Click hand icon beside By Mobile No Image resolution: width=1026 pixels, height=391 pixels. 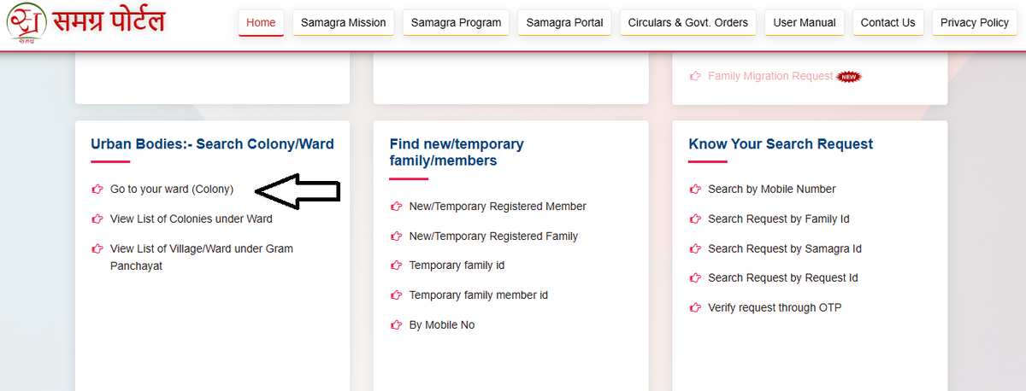pyautogui.click(x=396, y=325)
